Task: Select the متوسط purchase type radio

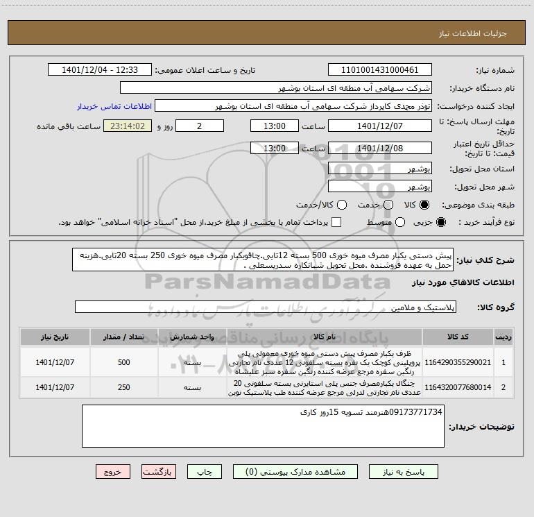Action: click(x=400, y=222)
